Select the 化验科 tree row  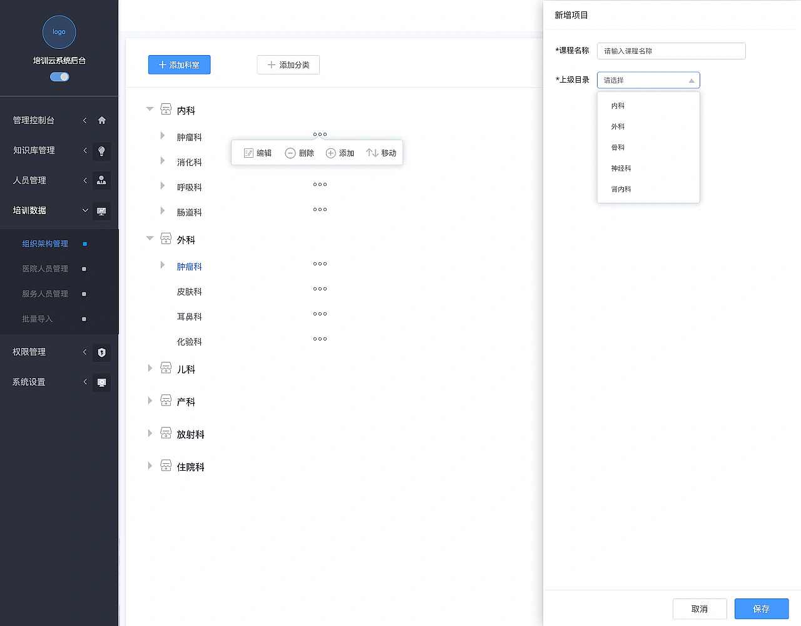pyautogui.click(x=189, y=342)
